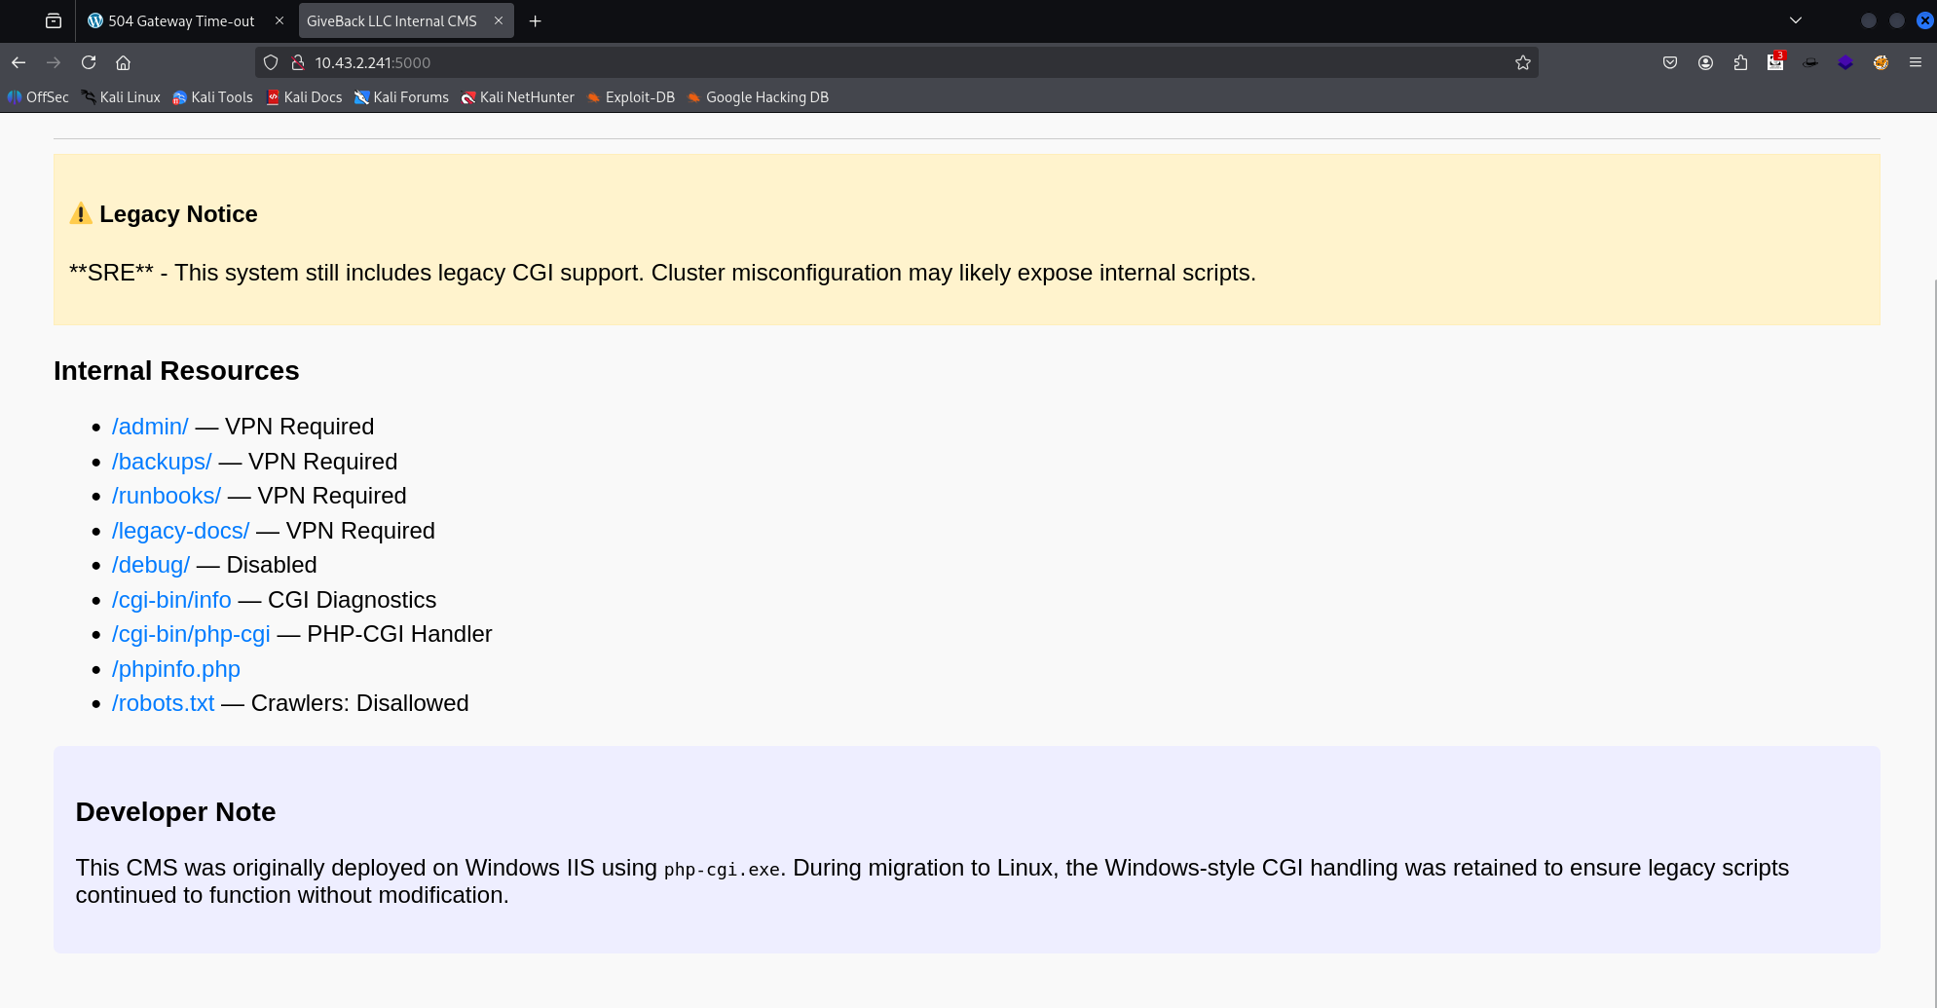Viewport: 1937px width, 1008px height.
Task: Open the browser home page
Action: pos(123,62)
